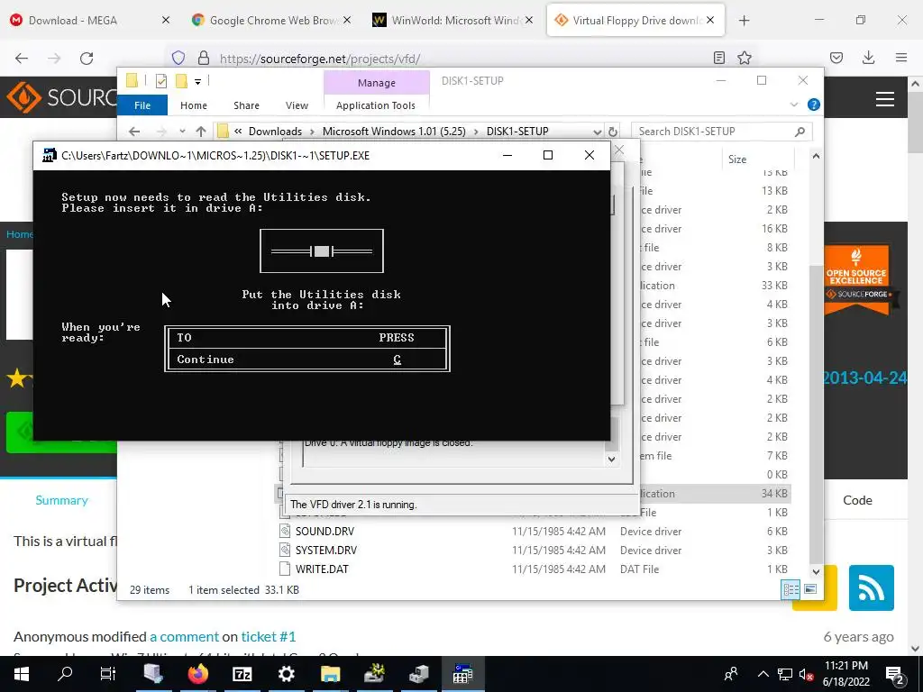The image size is (923, 692).
Task: Switch to Explorer Home ribbon tab
Action: [194, 105]
